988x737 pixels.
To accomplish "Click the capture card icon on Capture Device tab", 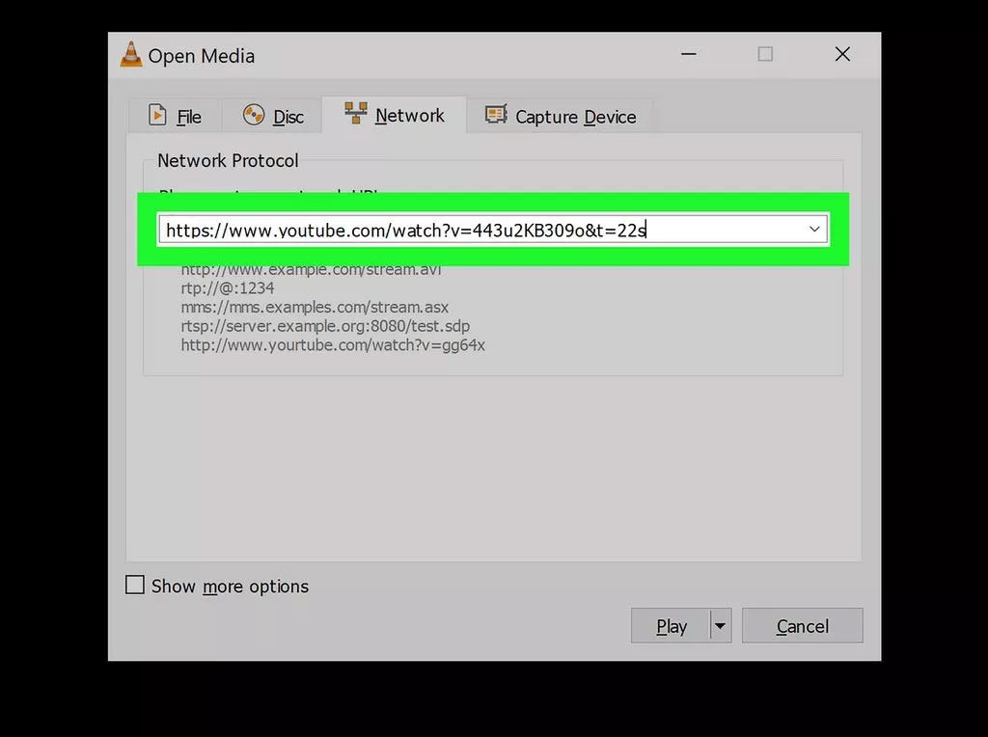I will 496,115.
